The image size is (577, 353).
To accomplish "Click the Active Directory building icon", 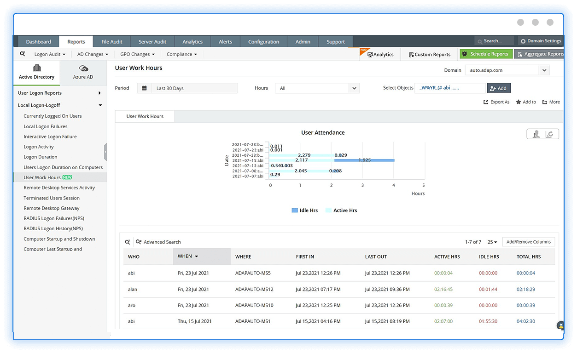I will (x=37, y=68).
